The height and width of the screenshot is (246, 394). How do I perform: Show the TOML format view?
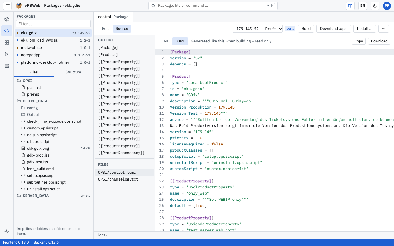(180, 41)
